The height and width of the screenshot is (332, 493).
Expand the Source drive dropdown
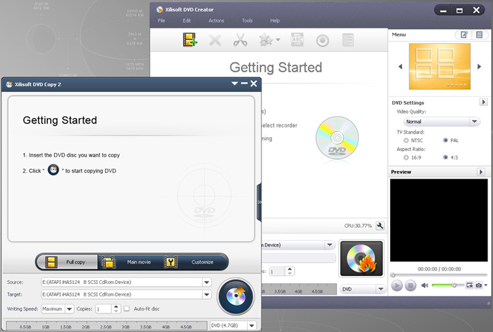[x=207, y=282]
